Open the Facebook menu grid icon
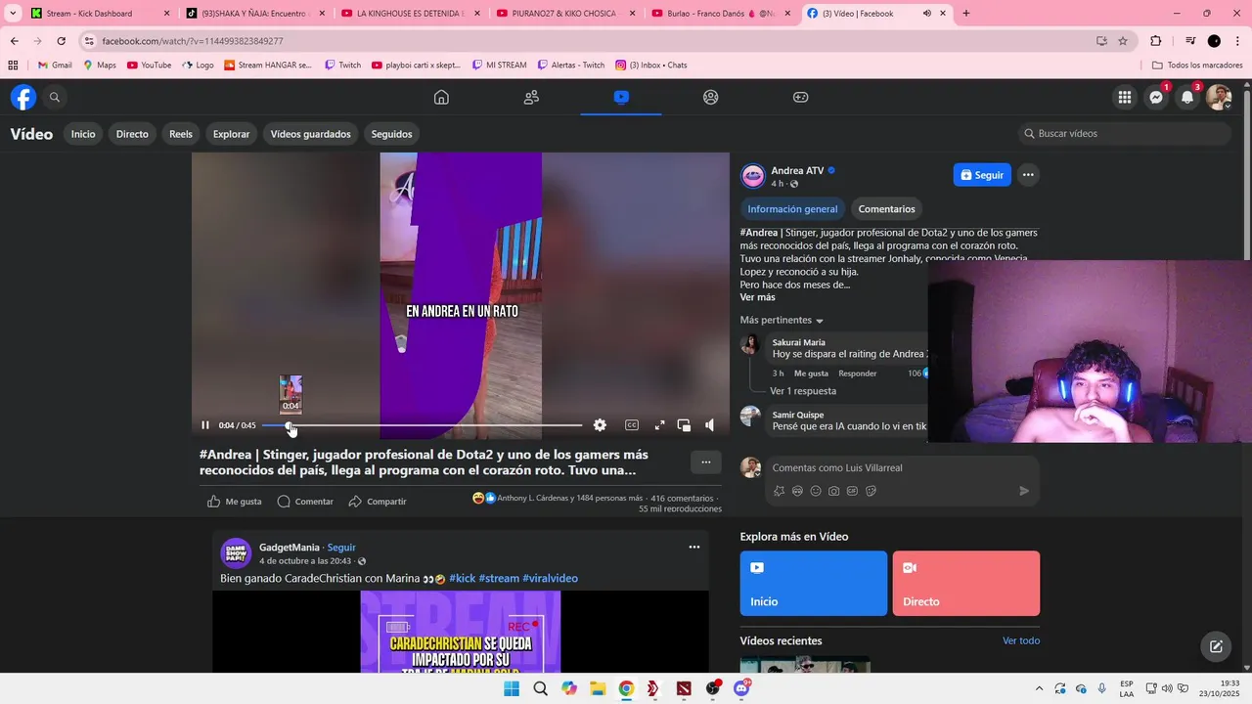 [x=1125, y=97]
